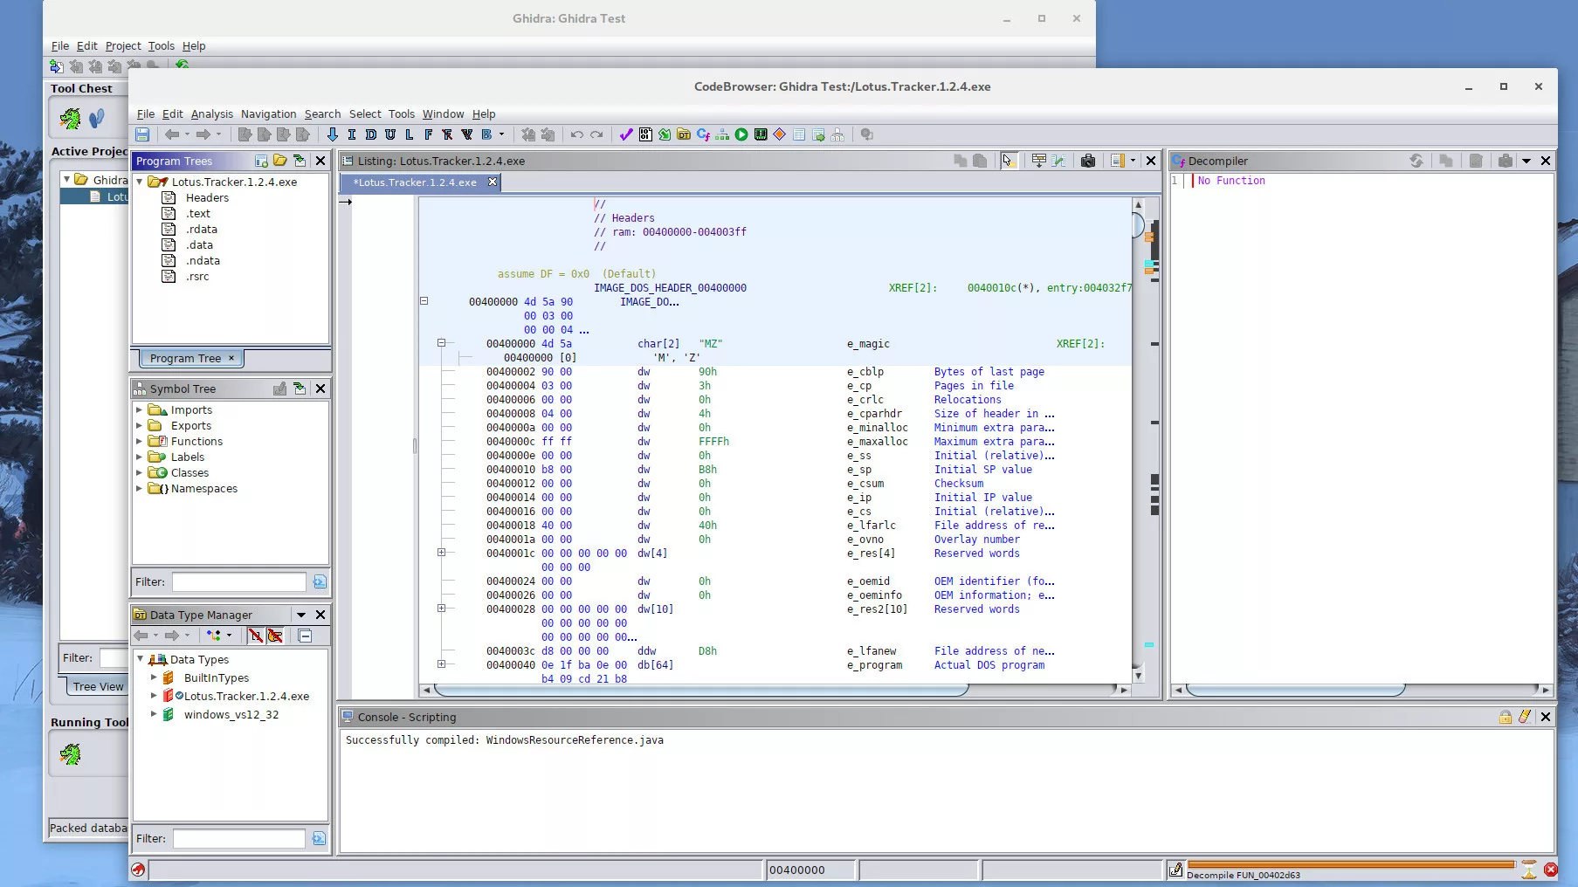The width and height of the screenshot is (1578, 887).
Task: Toggle Data Type Manager filter pointers icon
Action: (275, 636)
